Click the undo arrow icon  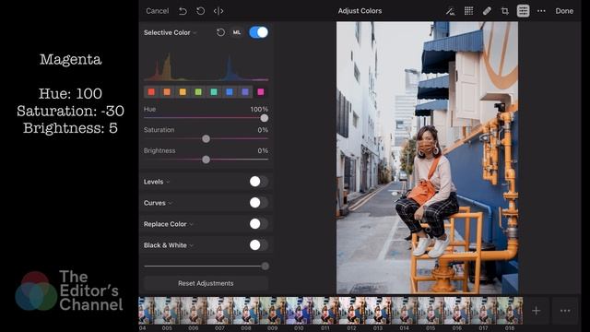pyautogui.click(x=183, y=11)
